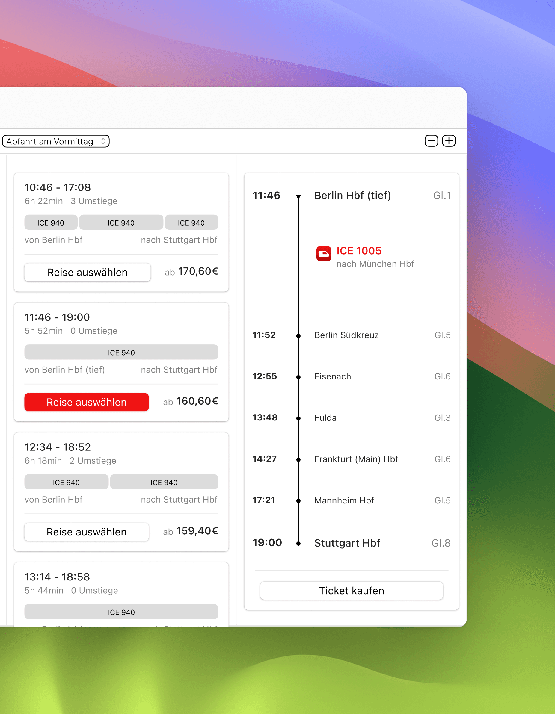Click the Eisenach stop
The height and width of the screenshot is (714, 555).
(333, 376)
